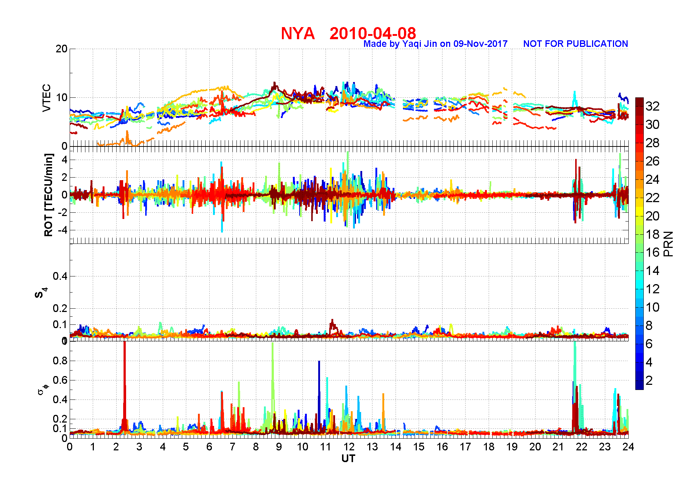Click the PRN colorbar tick label "30"
The width and height of the screenshot is (698, 487).
[653, 125]
